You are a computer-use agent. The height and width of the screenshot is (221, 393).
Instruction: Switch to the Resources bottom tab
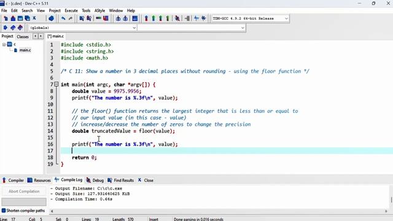coord(39,180)
